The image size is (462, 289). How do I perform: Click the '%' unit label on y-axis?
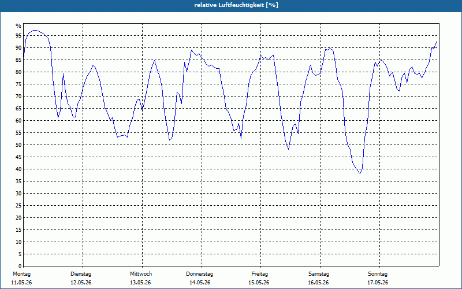[x=18, y=26]
